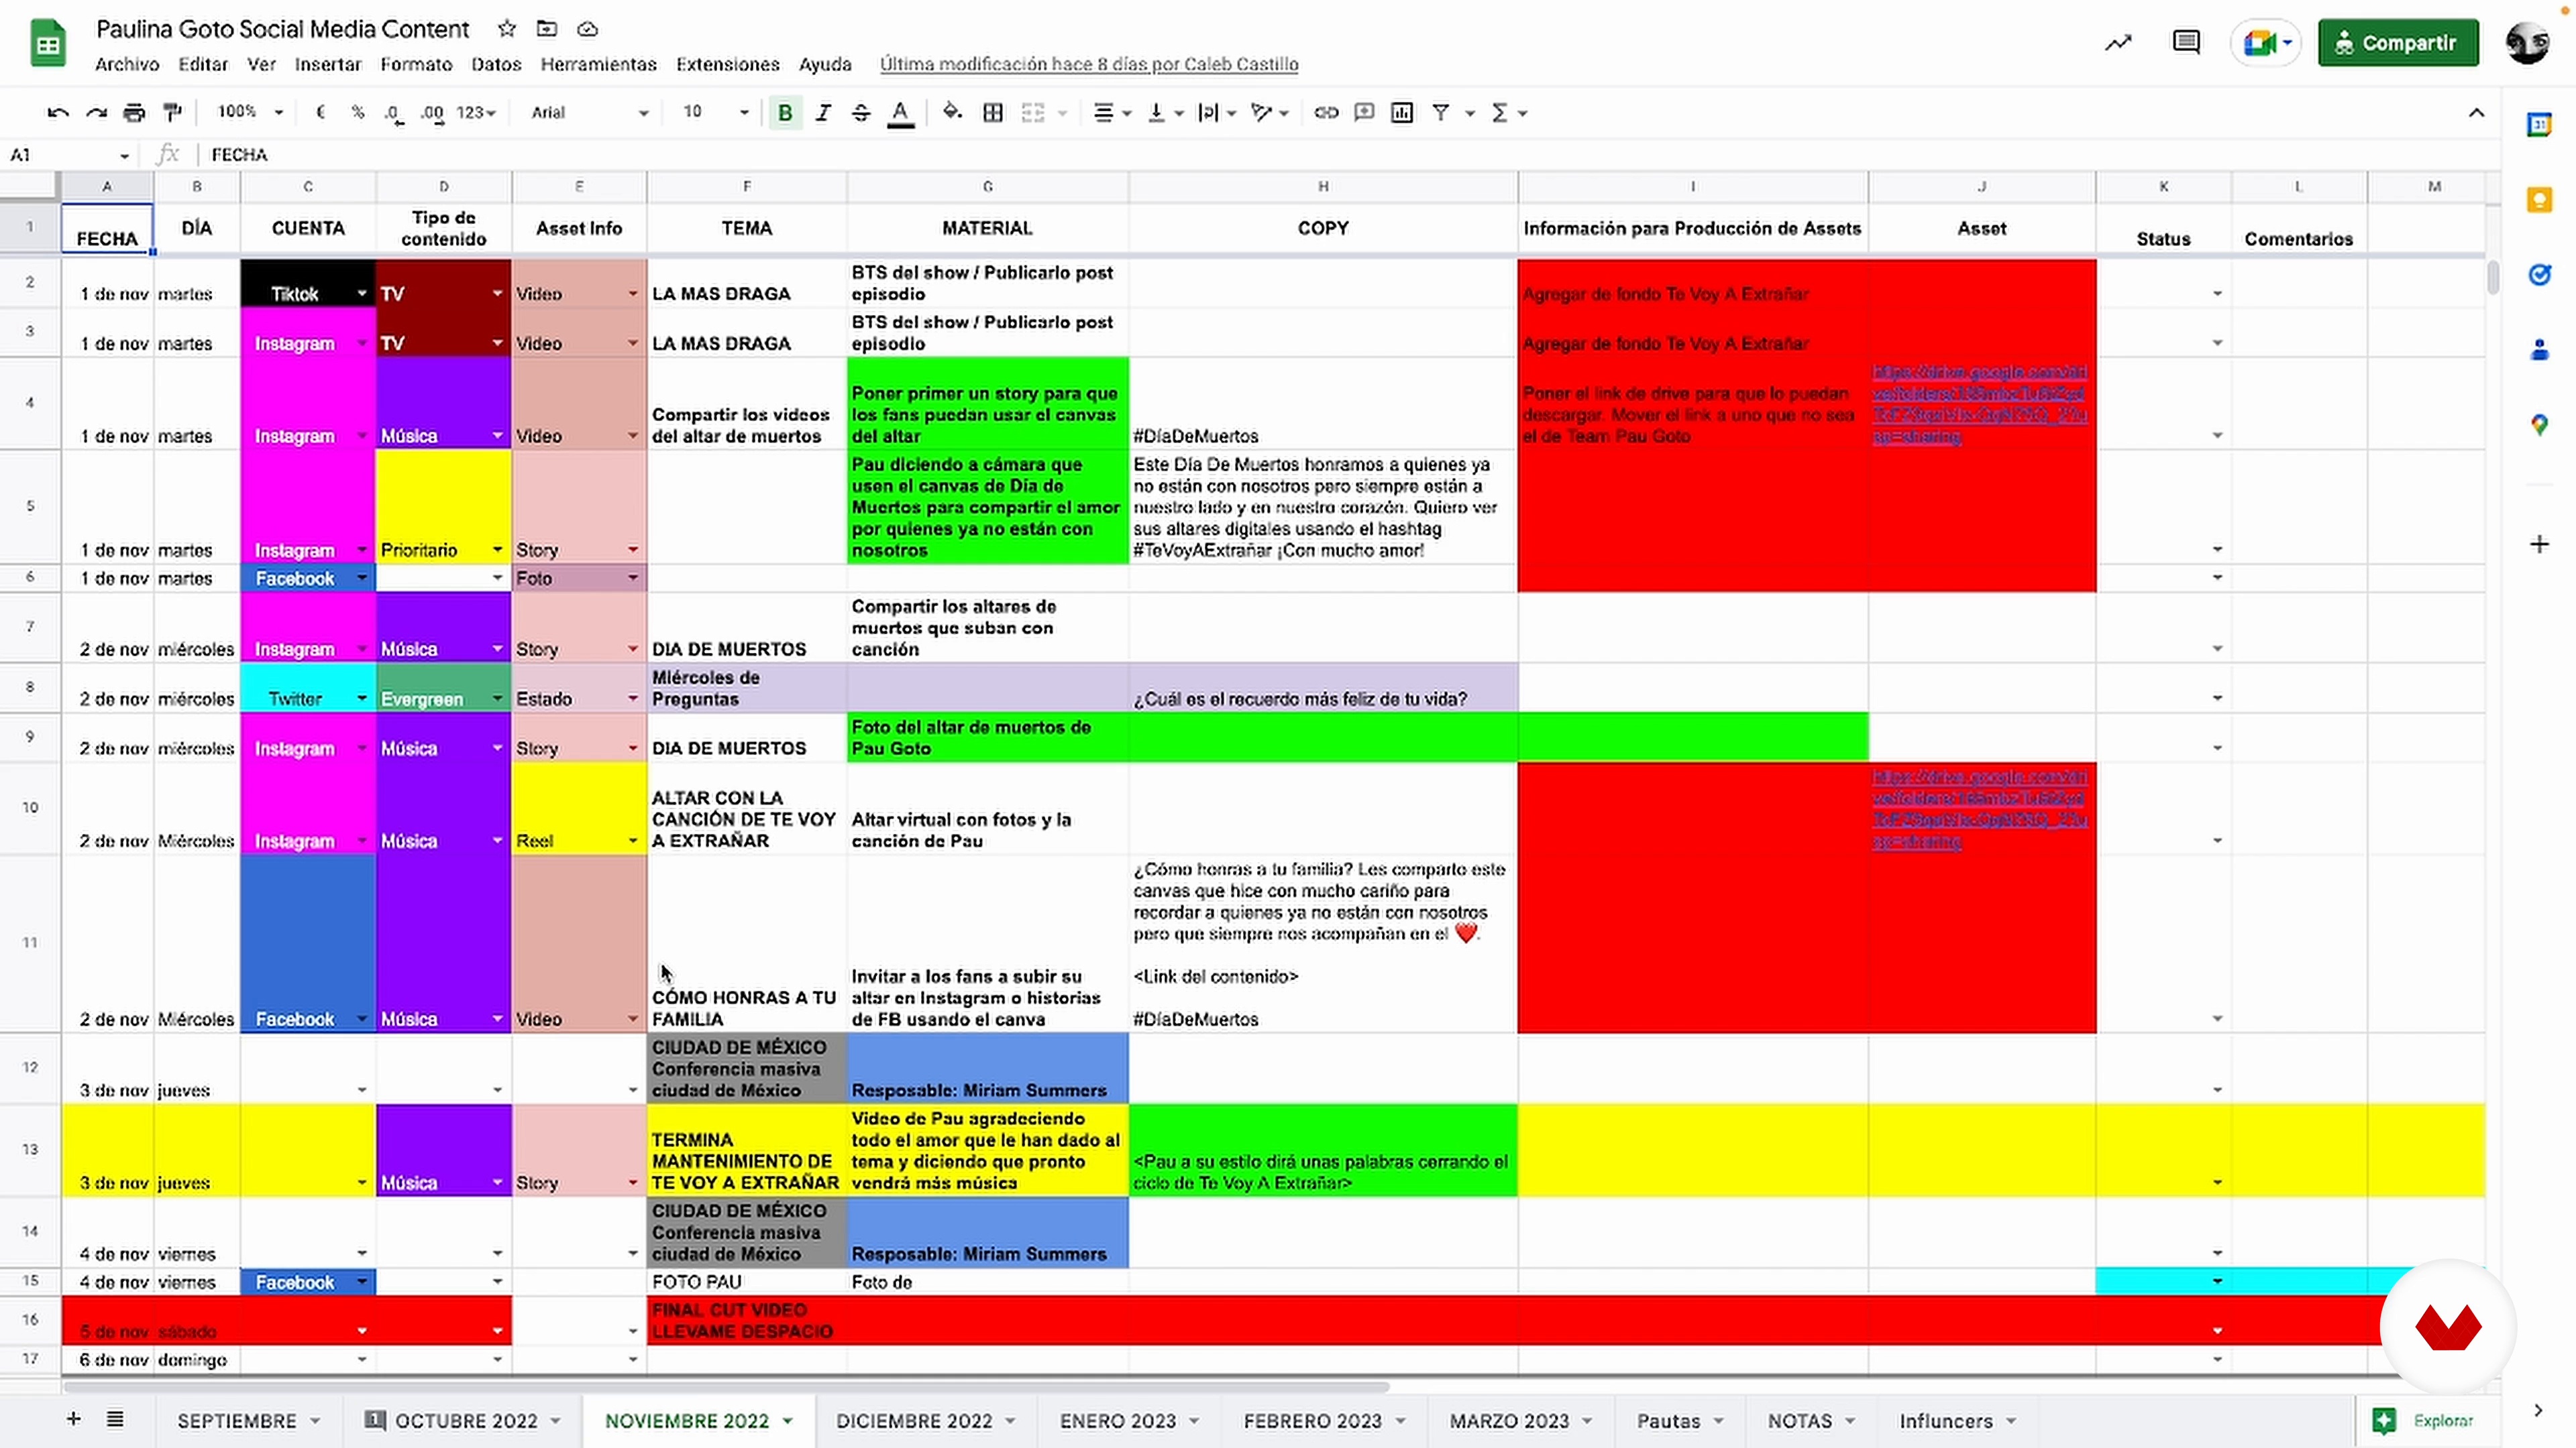Click the paint format roller icon
This screenshot has height=1448, width=2576.
click(172, 113)
